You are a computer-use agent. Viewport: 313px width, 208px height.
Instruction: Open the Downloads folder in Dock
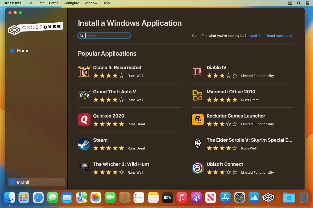pyautogui.click(x=289, y=198)
